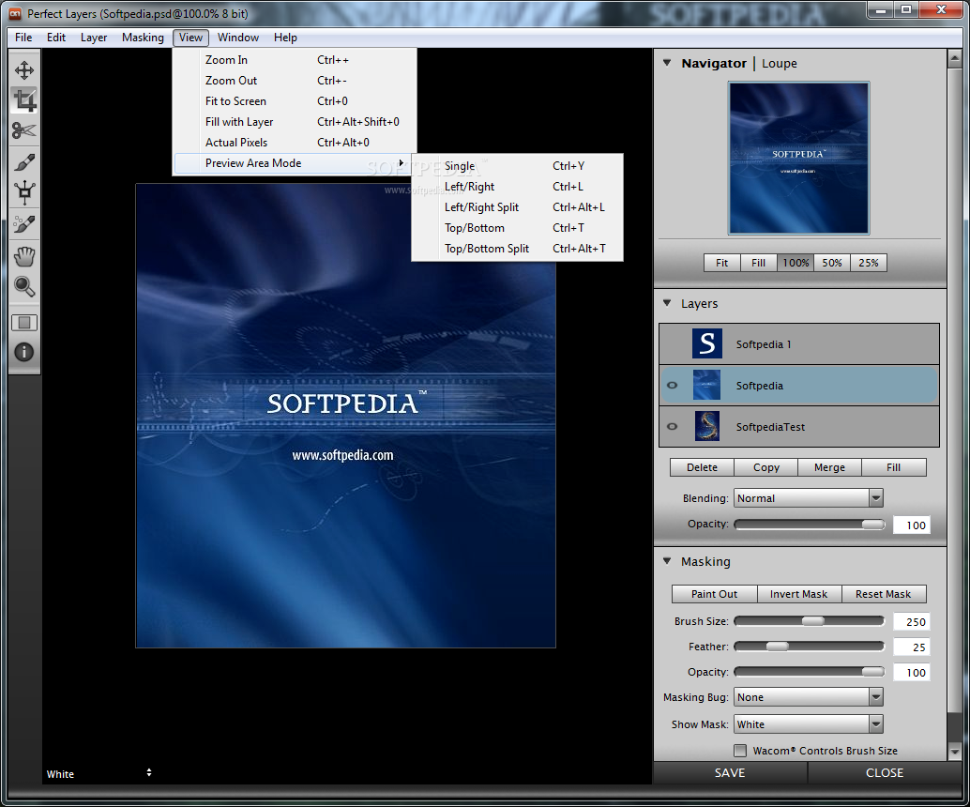
Task: Select the Hand pan tool
Action: (24, 256)
